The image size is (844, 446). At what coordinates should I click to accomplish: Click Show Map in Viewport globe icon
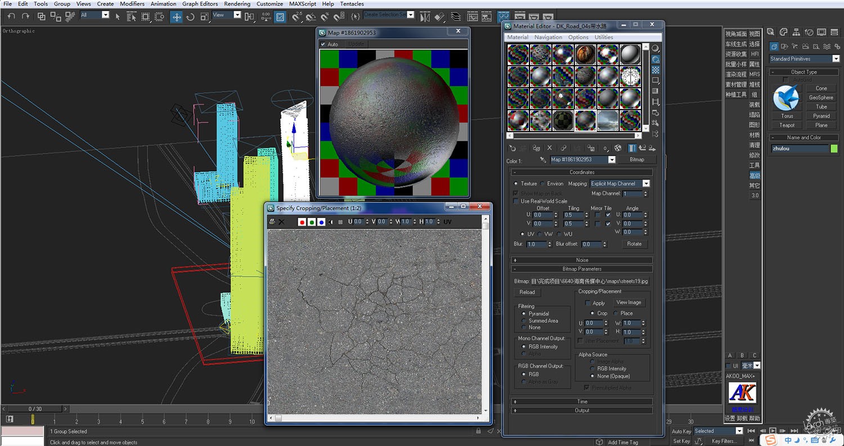[x=618, y=148]
